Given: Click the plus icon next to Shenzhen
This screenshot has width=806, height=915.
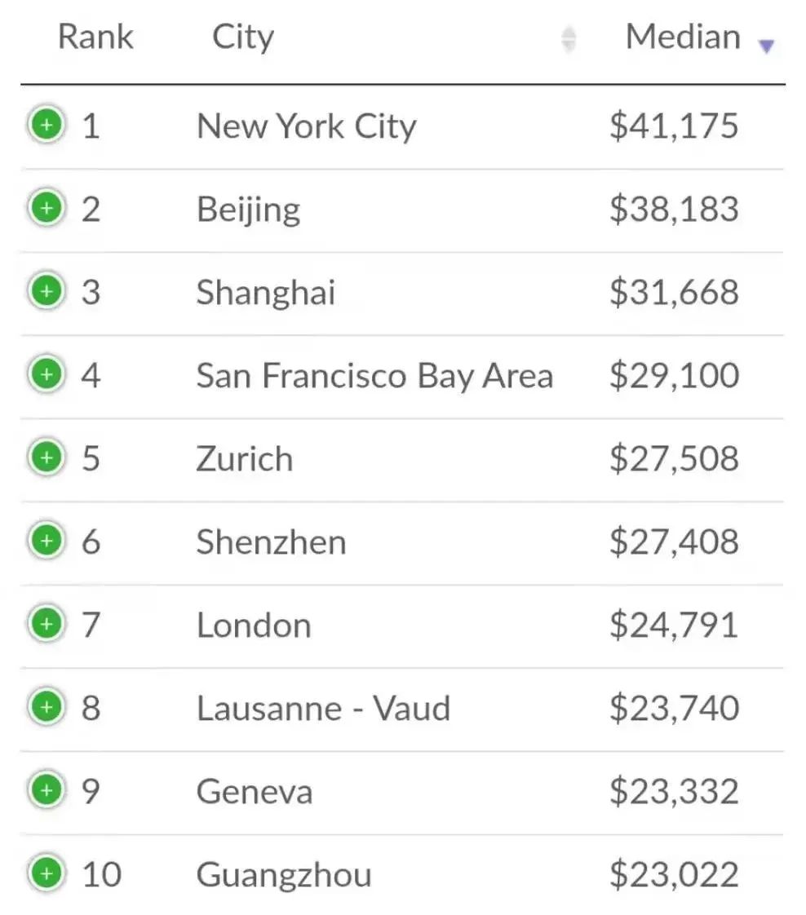Looking at the screenshot, I should (46, 541).
